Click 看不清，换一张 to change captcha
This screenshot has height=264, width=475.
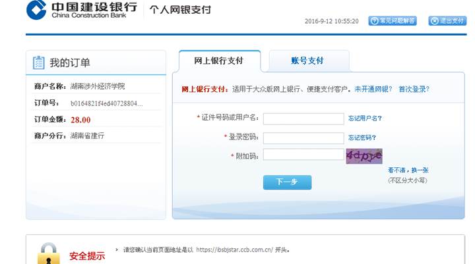(408, 171)
